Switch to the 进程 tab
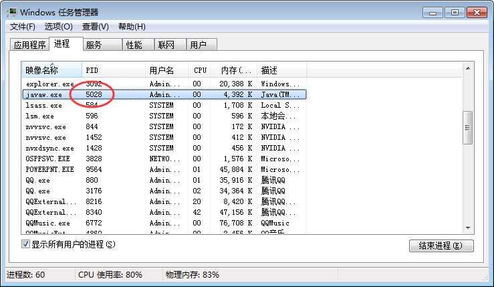Viewport: 494px width, 287px height. click(66, 44)
